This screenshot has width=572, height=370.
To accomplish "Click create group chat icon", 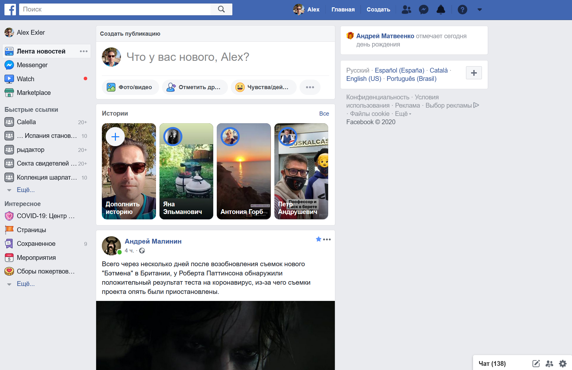I will click(549, 364).
